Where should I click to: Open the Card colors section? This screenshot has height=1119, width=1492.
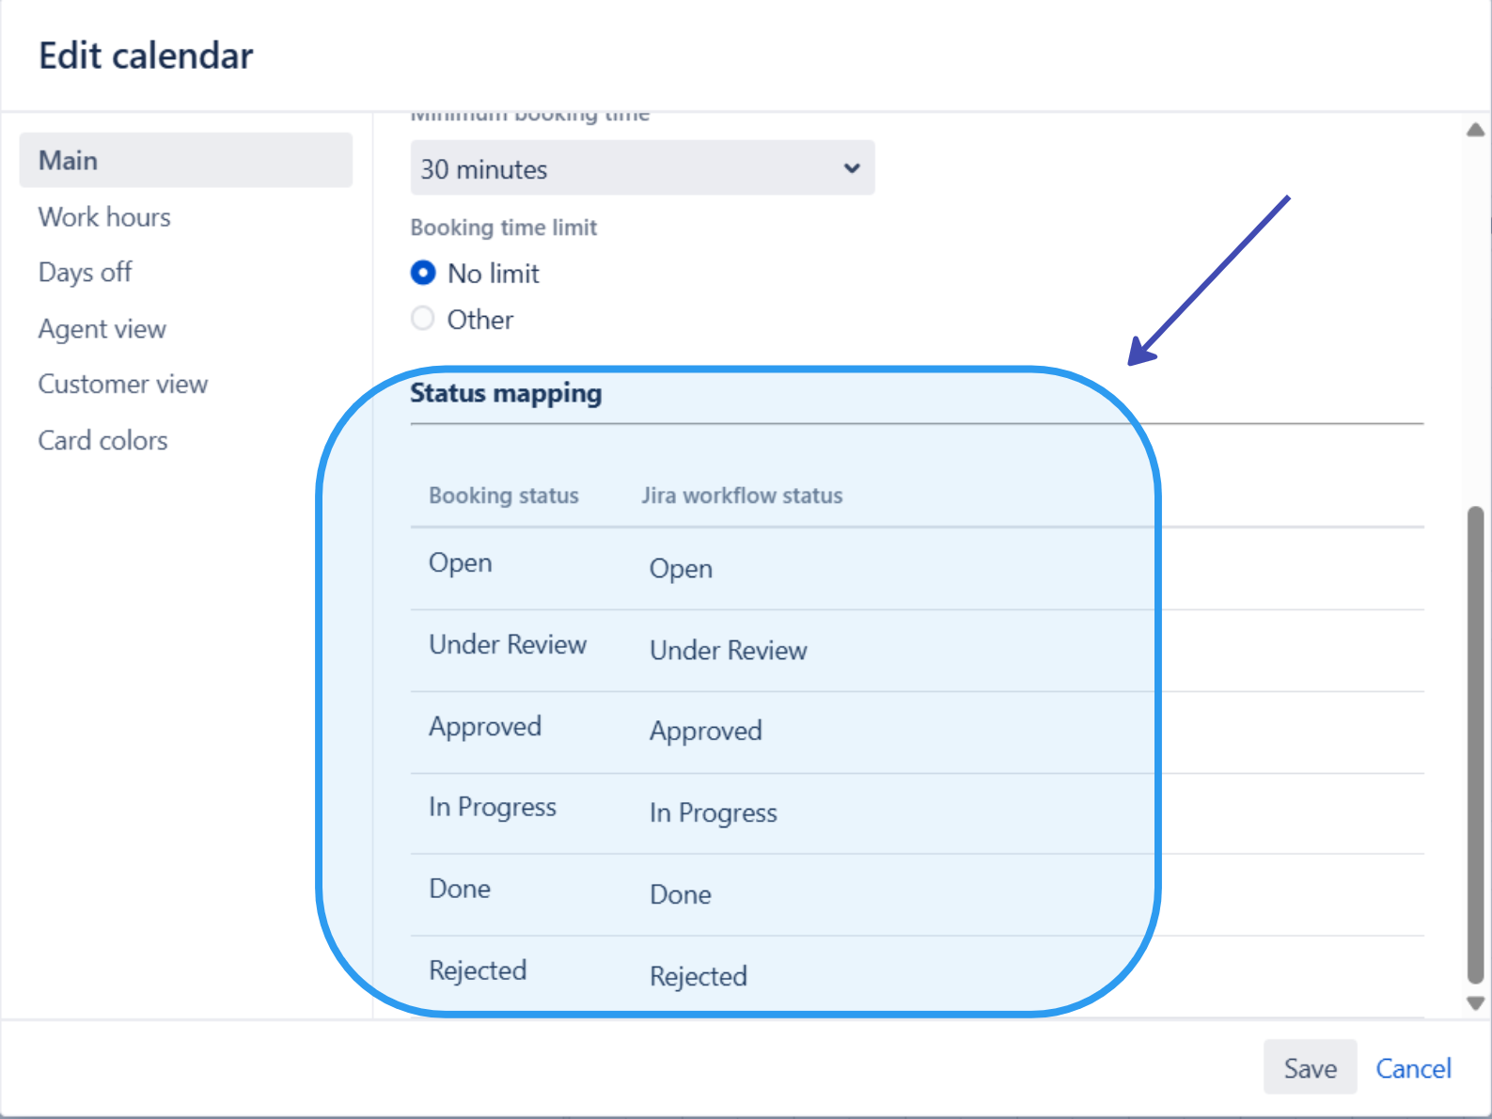pos(102,441)
